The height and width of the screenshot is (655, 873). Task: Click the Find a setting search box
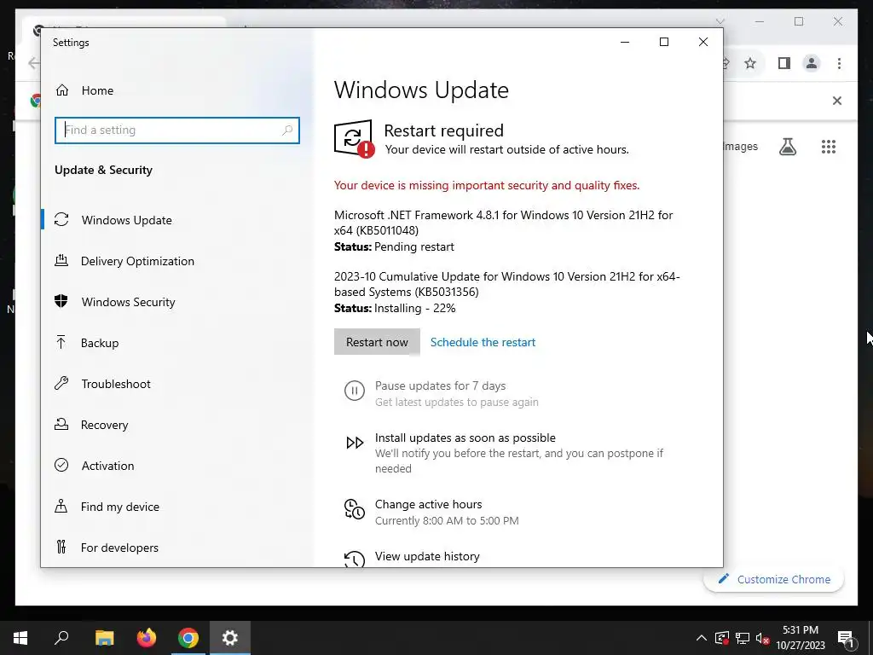coord(177,130)
